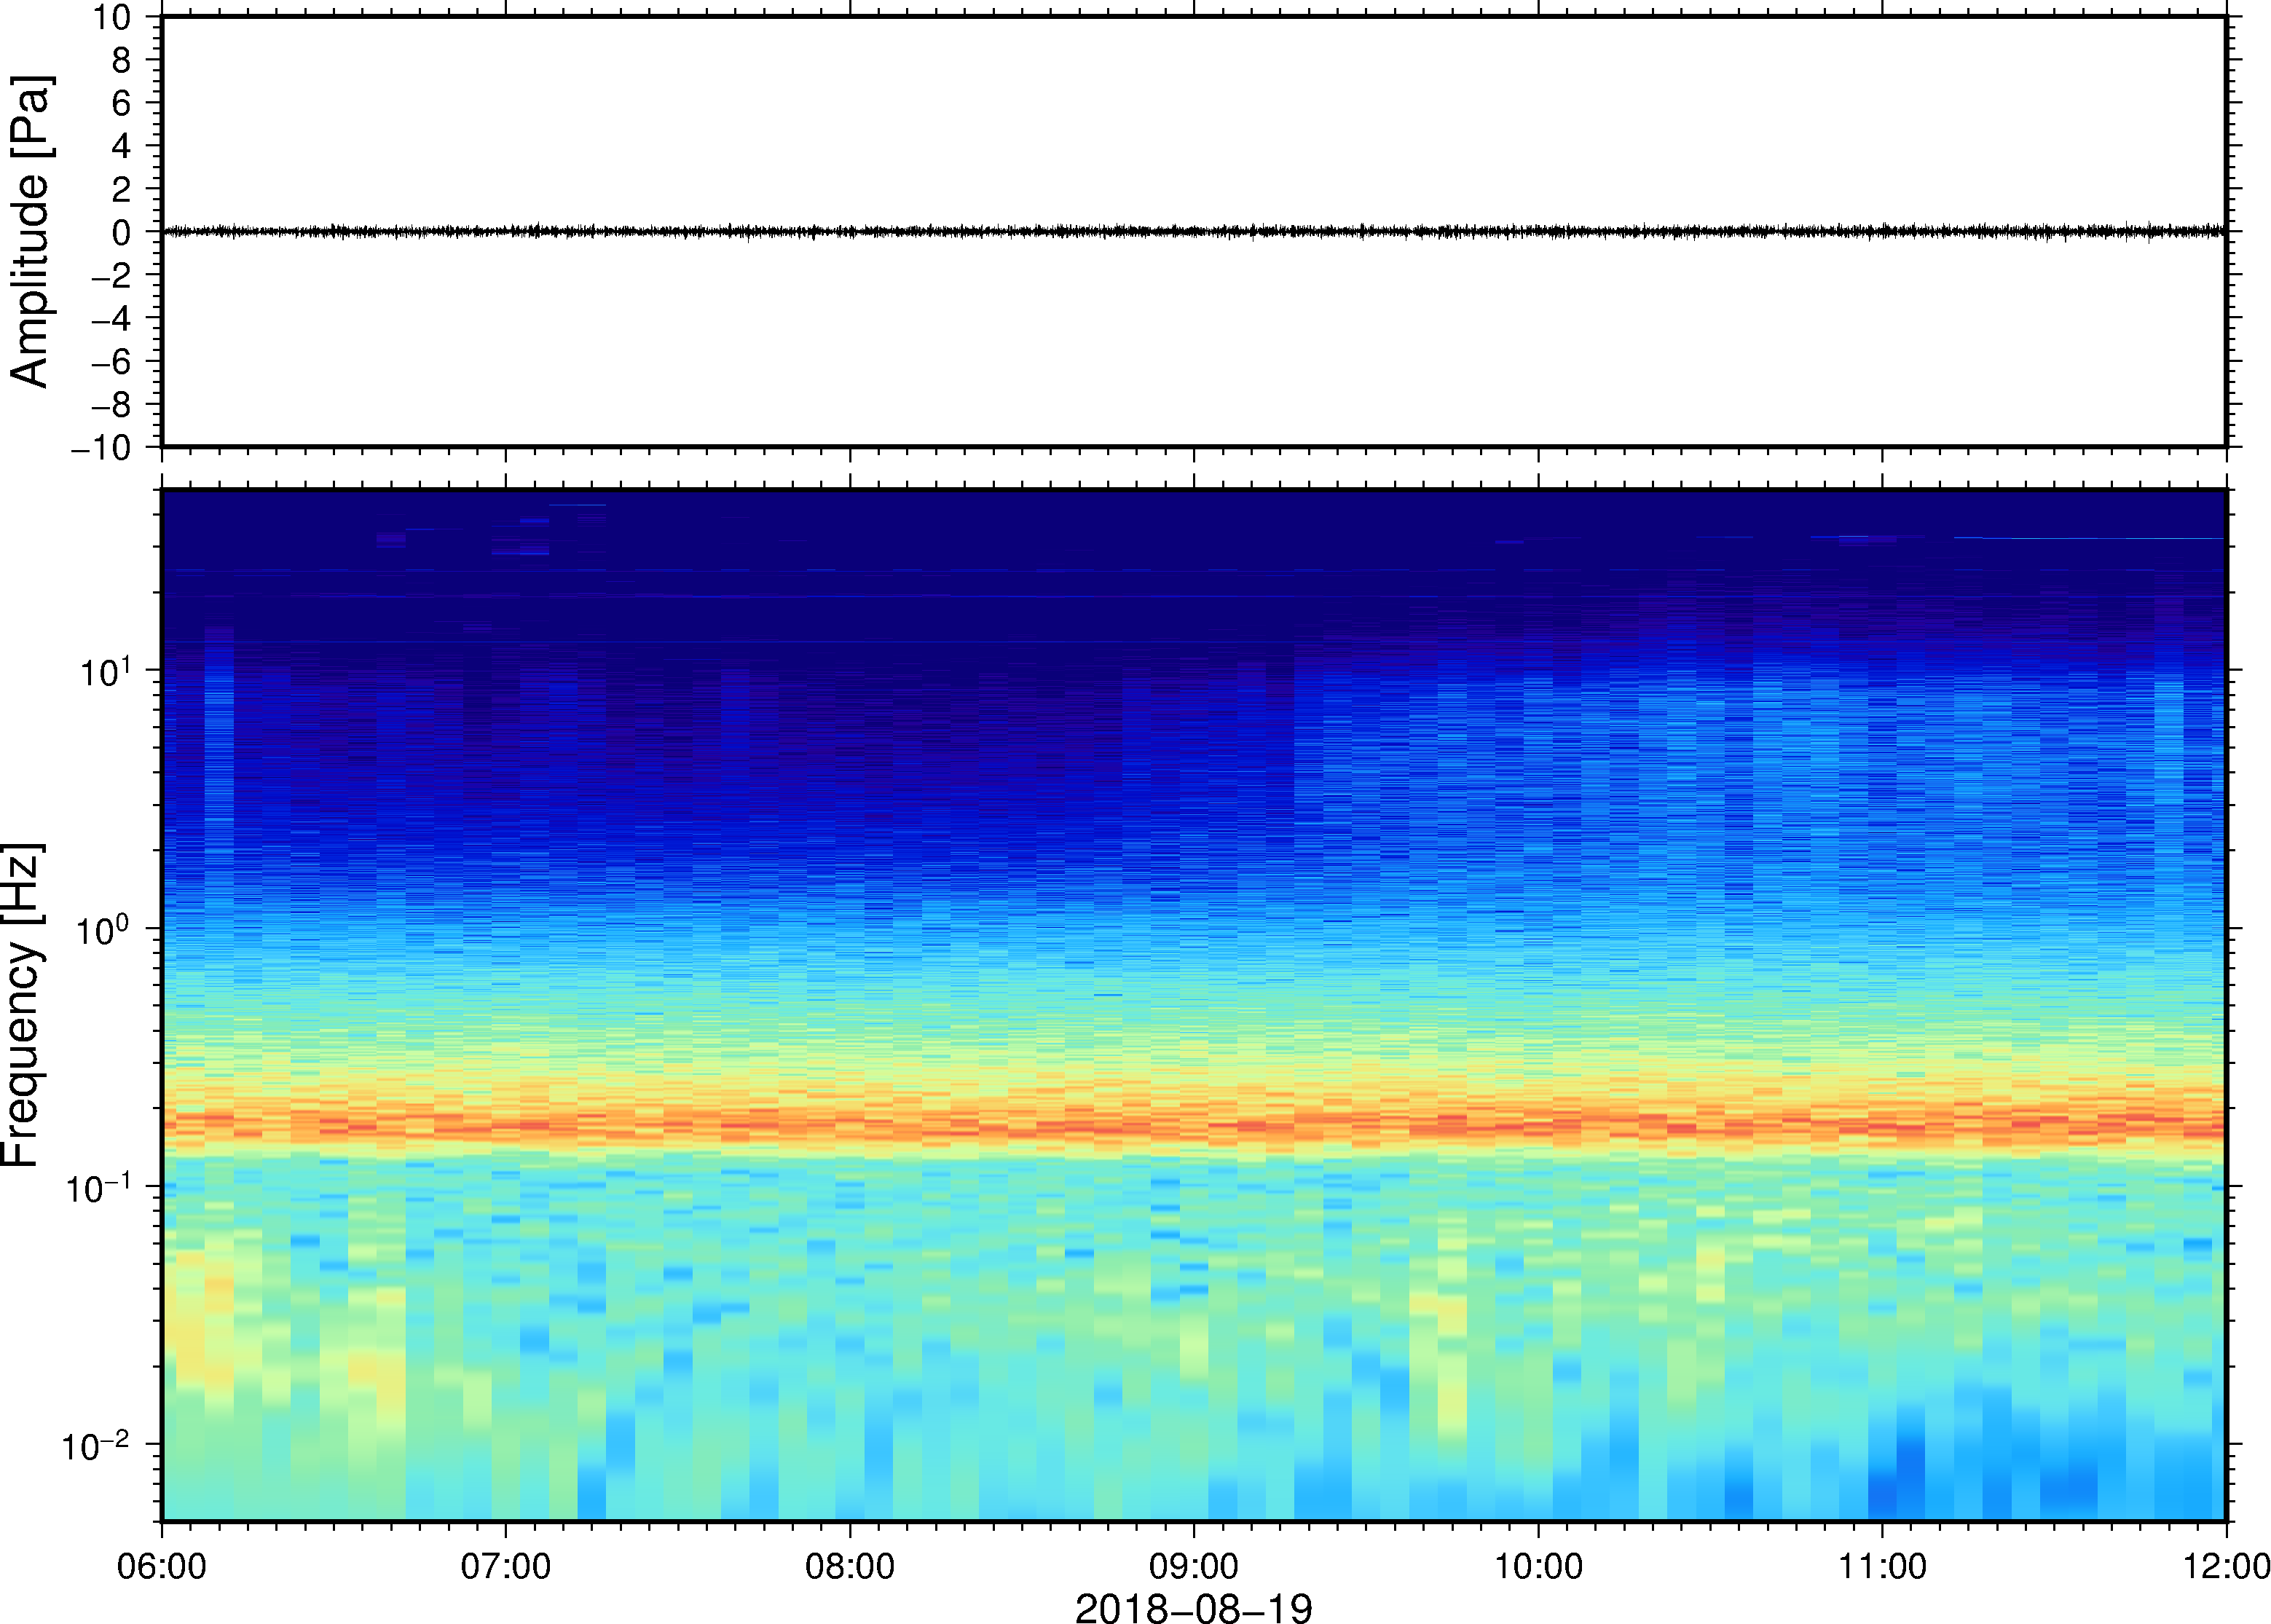The width and height of the screenshot is (2271, 1624).
Task: Click the 10:00 time tick label
Action: coord(1538,1566)
